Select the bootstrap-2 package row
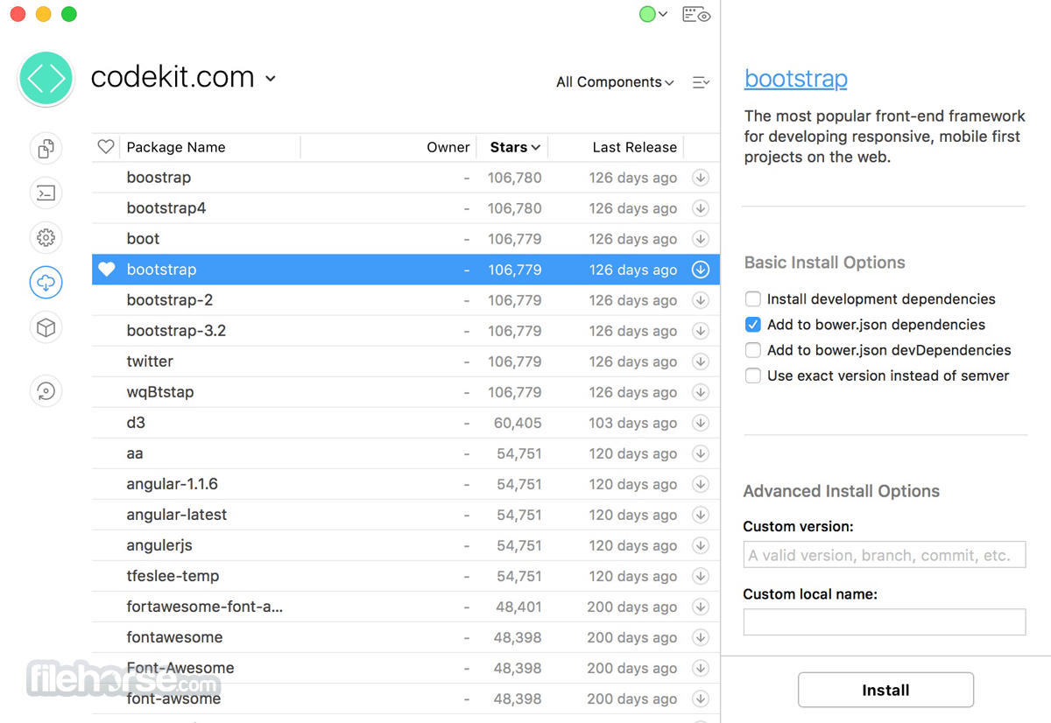1051x723 pixels. [406, 300]
